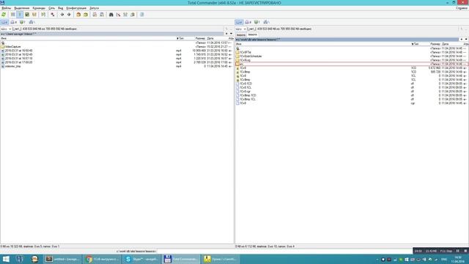Open left panel directory hotlist star button

pyautogui.click(x=226, y=34)
